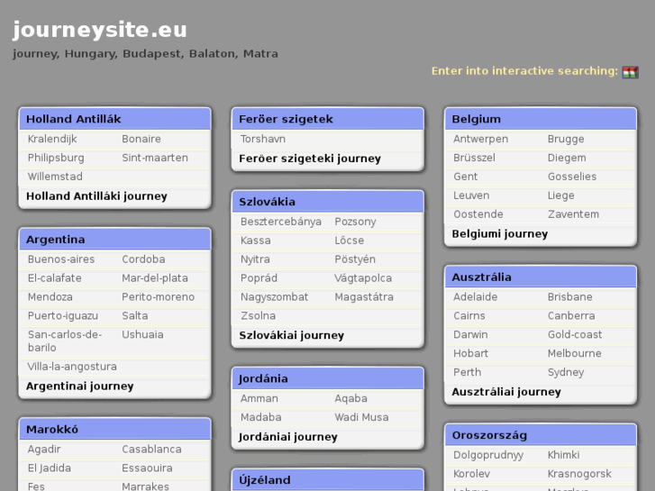This screenshot has height=491, width=655.
Task: Open Sydney link
Action: [566, 372]
